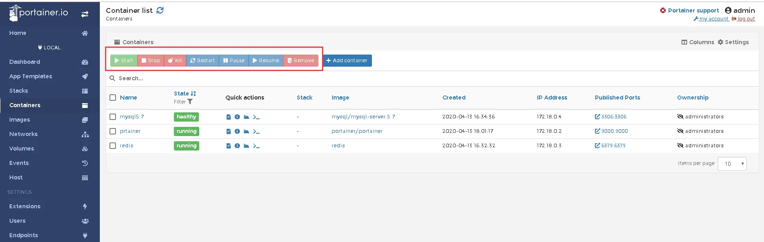The width and height of the screenshot is (764, 242).
Task: Toggle the select-all containers checkbox
Action: coord(113,98)
